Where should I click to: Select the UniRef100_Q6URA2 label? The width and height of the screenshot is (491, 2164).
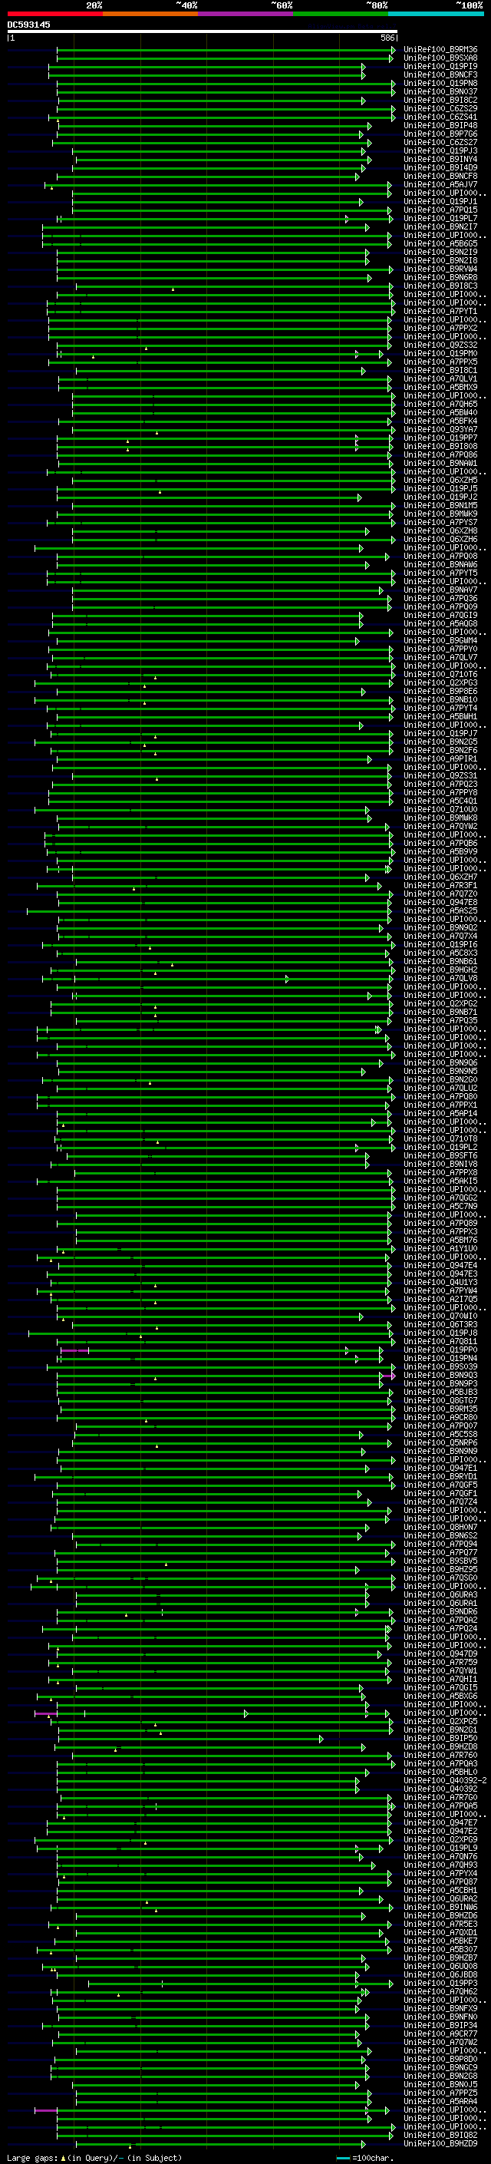[440, 1898]
